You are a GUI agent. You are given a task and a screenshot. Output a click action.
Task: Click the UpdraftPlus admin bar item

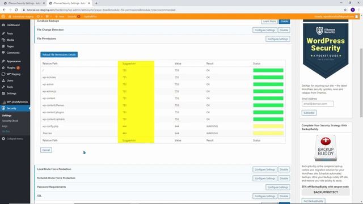pos(90,16)
